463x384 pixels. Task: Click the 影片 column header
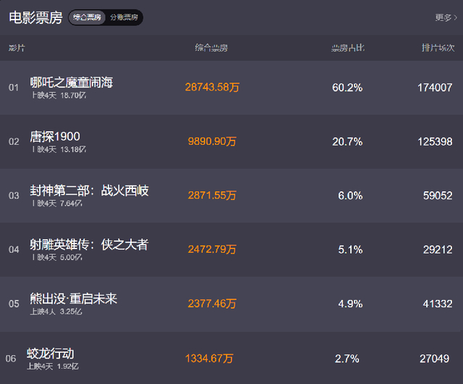pos(16,48)
